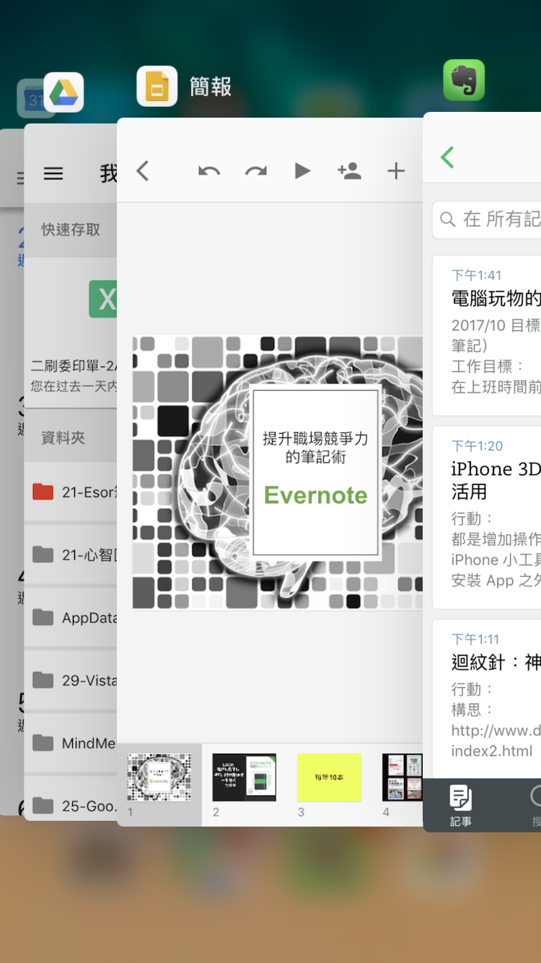This screenshot has width=541, height=963.
Task: Open the Google Drive app icon
Action: point(63,92)
